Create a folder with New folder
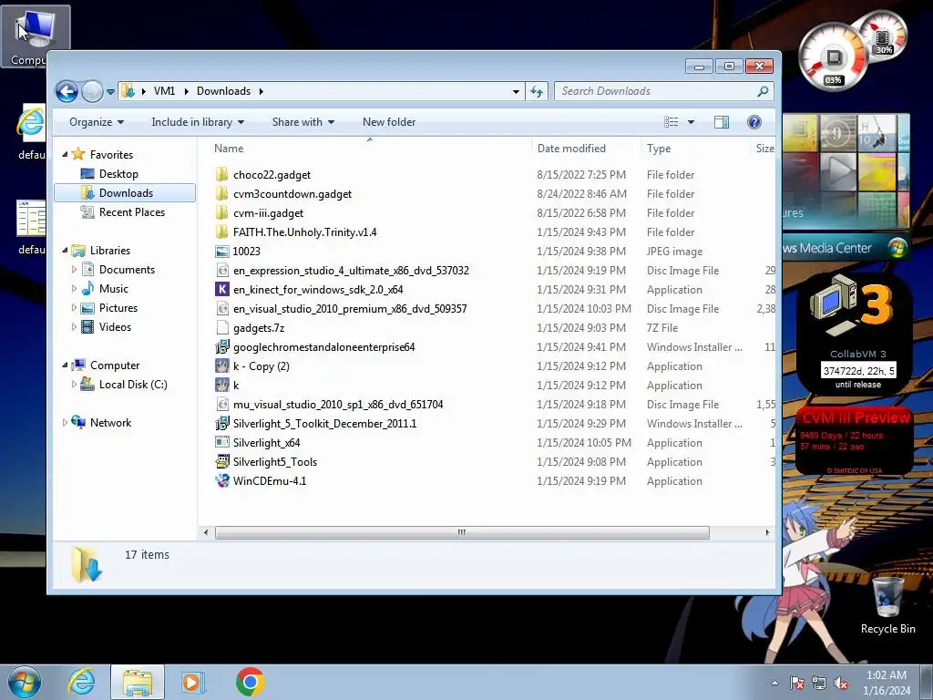 (x=389, y=122)
